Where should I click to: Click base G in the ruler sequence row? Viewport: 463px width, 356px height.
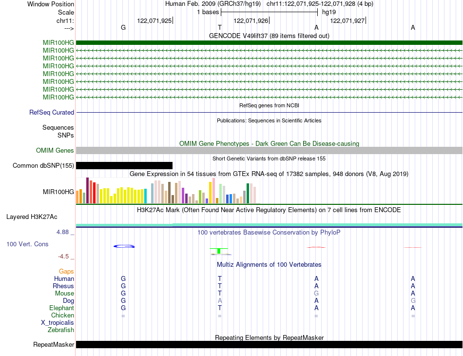pos(123,27)
